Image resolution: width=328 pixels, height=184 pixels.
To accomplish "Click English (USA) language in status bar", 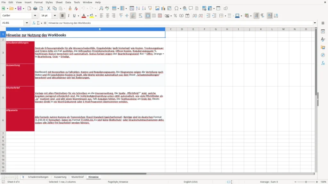I will [x=191, y=182].
